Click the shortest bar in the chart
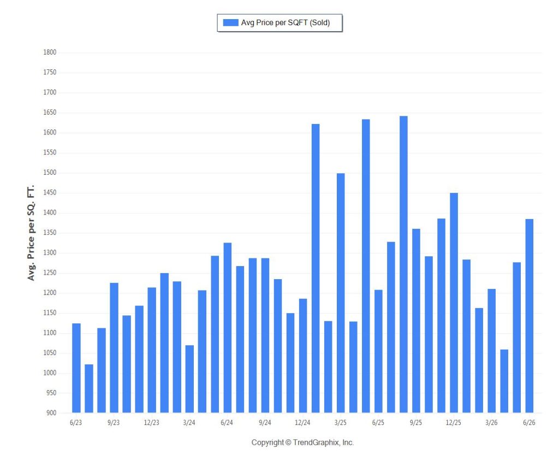559x466 pixels. (89, 388)
